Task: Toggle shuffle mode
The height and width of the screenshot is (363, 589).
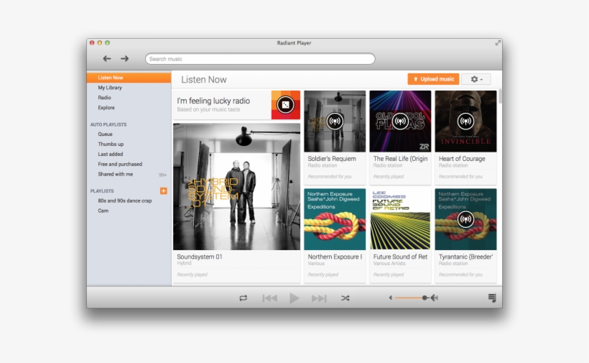Action: [345, 298]
